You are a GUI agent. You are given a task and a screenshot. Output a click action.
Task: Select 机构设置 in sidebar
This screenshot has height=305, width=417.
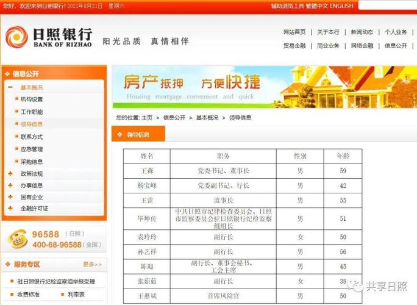32,99
